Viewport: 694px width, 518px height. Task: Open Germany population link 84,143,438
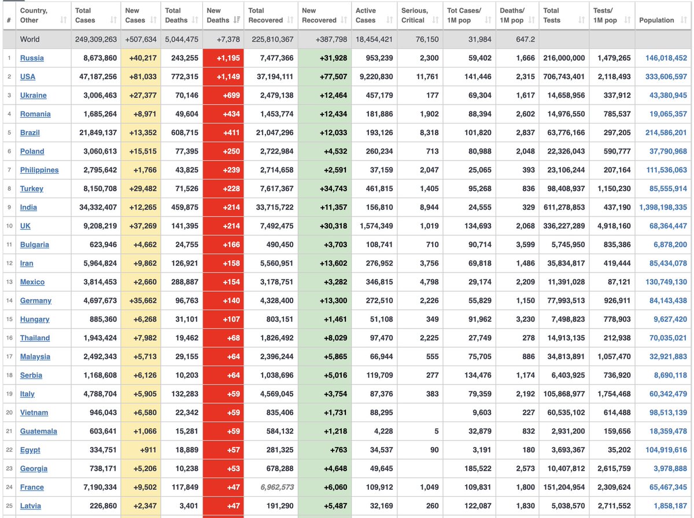669,301
